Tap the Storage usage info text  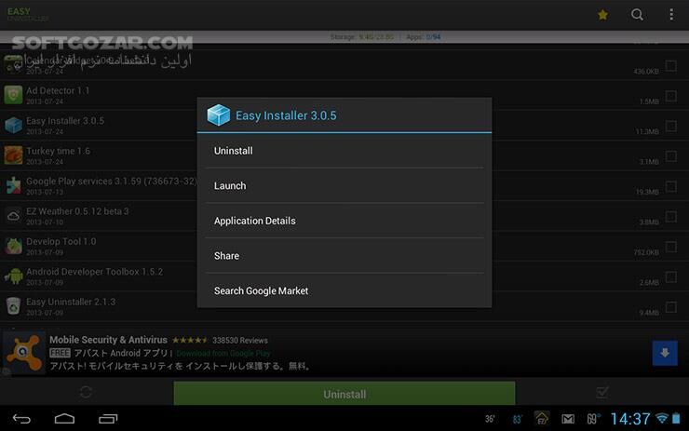361,37
